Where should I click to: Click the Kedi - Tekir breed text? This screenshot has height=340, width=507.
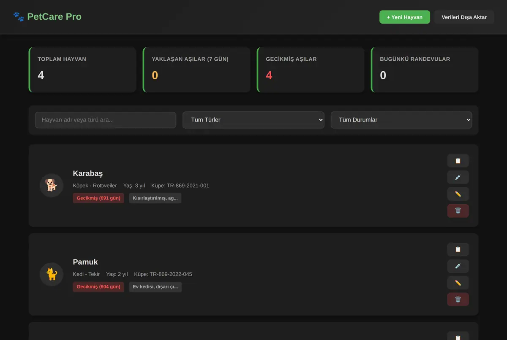click(86, 274)
